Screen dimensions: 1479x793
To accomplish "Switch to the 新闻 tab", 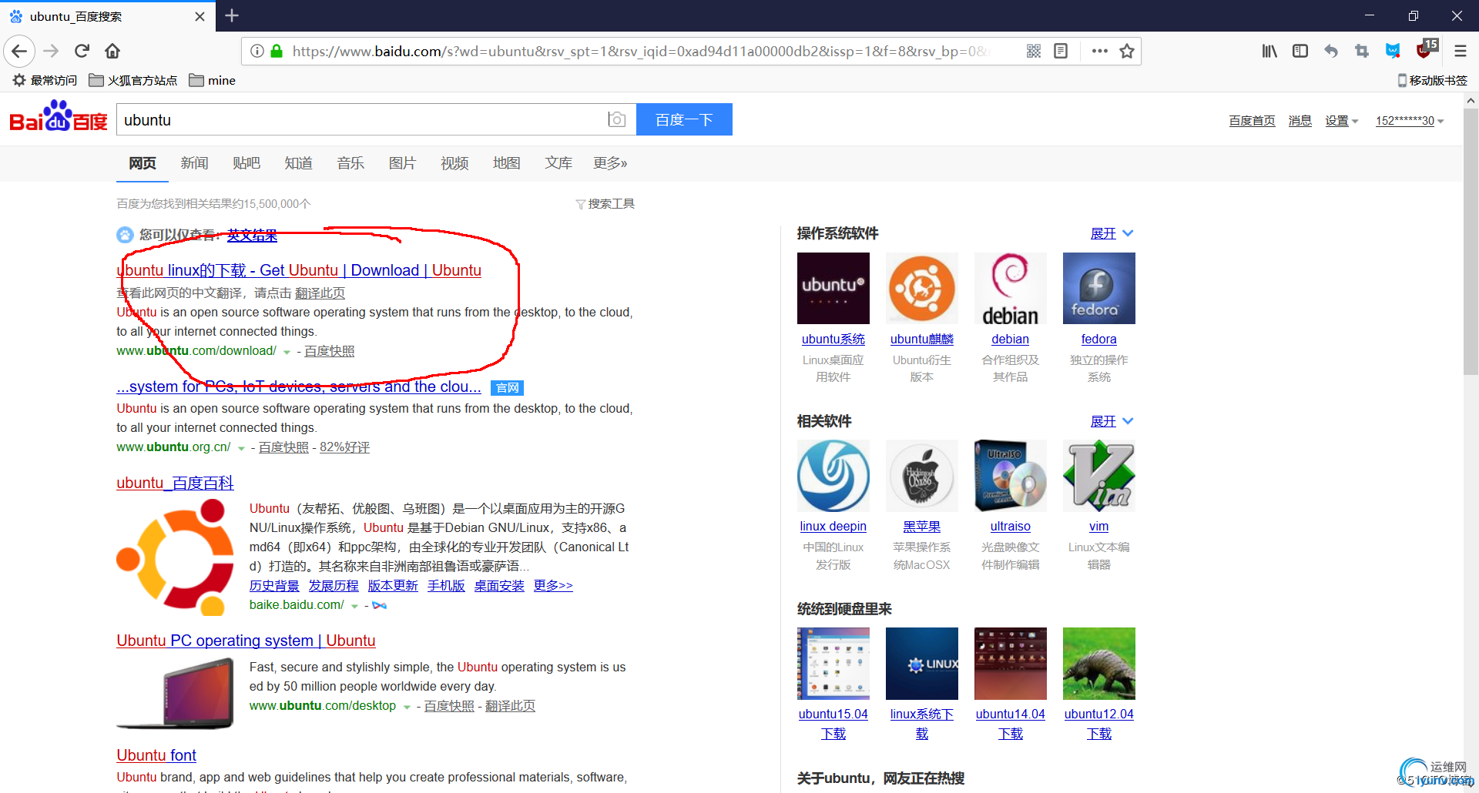I will point(194,163).
